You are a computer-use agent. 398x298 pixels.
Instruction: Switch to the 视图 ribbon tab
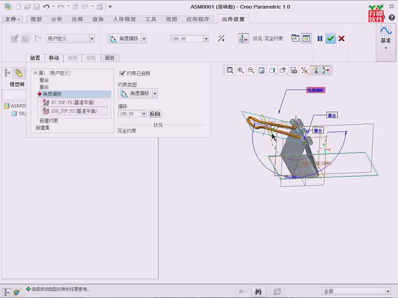(171, 19)
